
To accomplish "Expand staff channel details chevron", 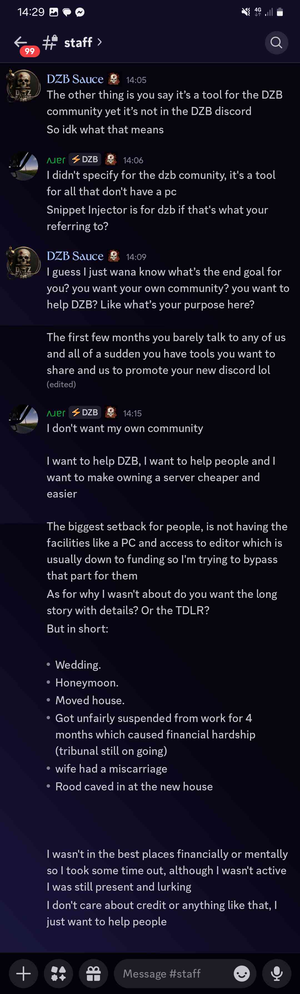I will (99, 42).
